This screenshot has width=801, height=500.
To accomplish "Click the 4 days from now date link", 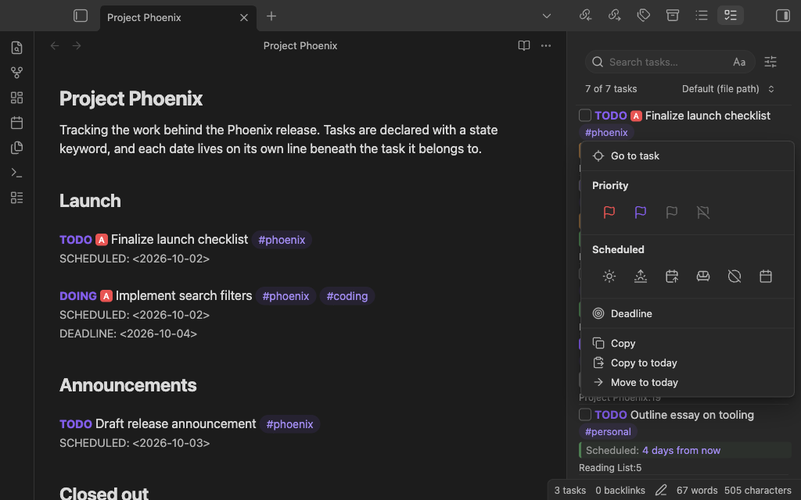I will [681, 451].
